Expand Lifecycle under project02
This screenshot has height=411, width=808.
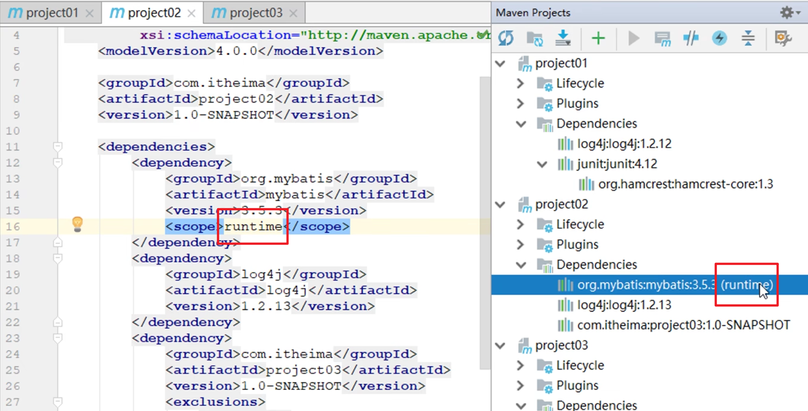521,224
